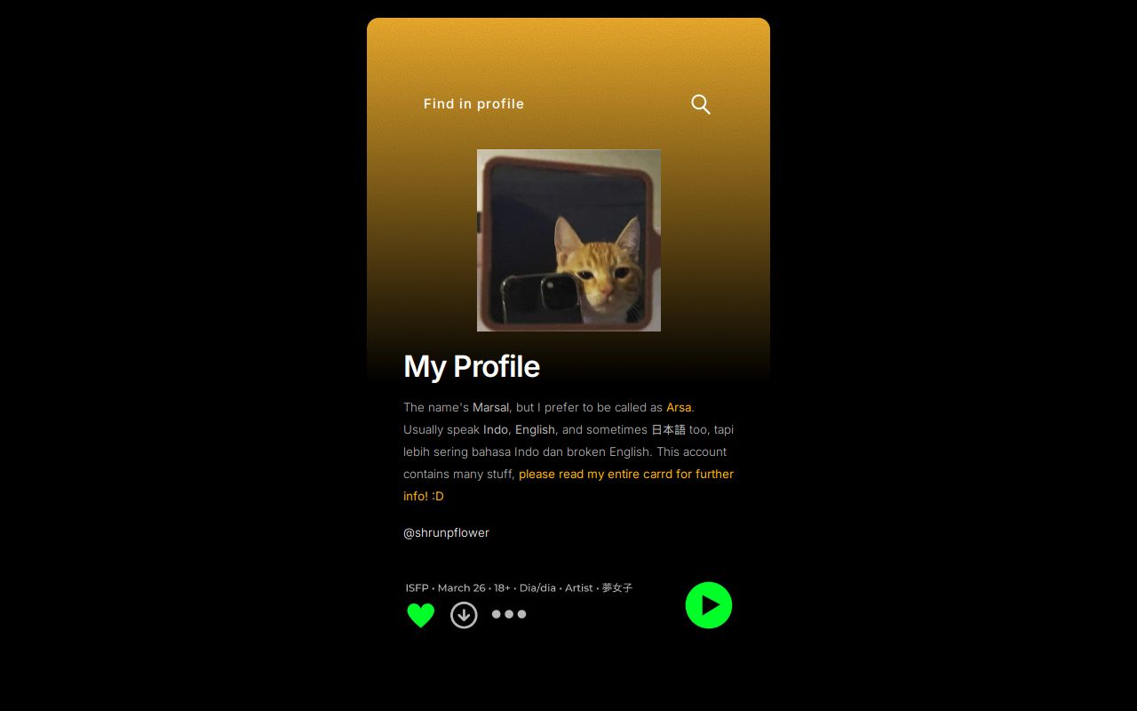Click the Artist tag in the info line

pyautogui.click(x=578, y=587)
